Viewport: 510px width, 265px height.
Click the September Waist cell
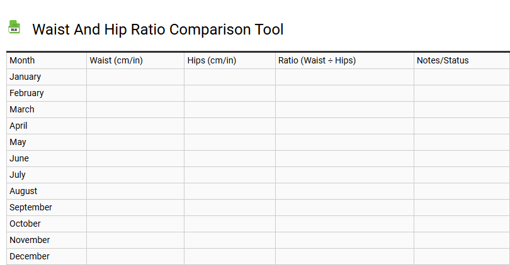coord(135,208)
